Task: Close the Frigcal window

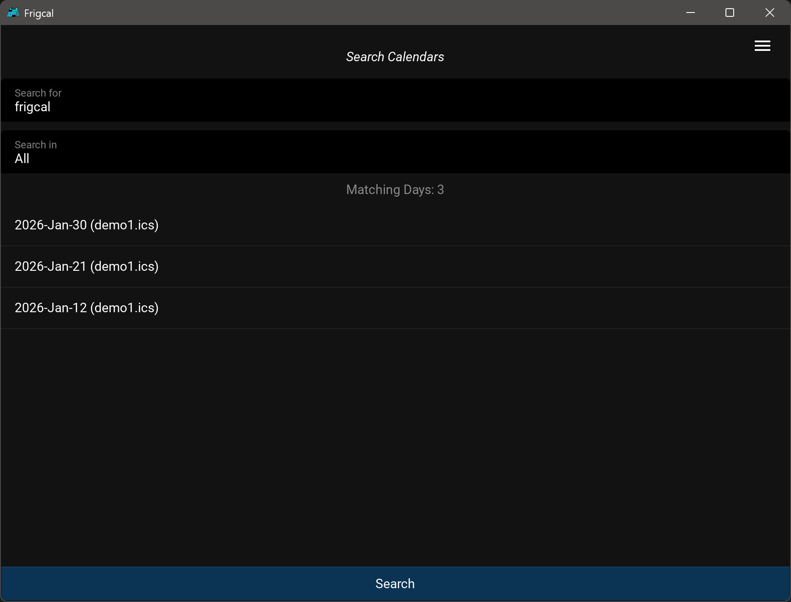Action: (x=769, y=13)
